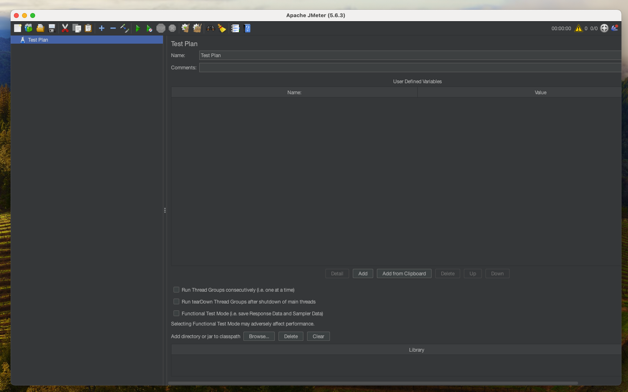The height and width of the screenshot is (392, 628).
Task: Click the Paste clipboard icon
Action: [88, 28]
